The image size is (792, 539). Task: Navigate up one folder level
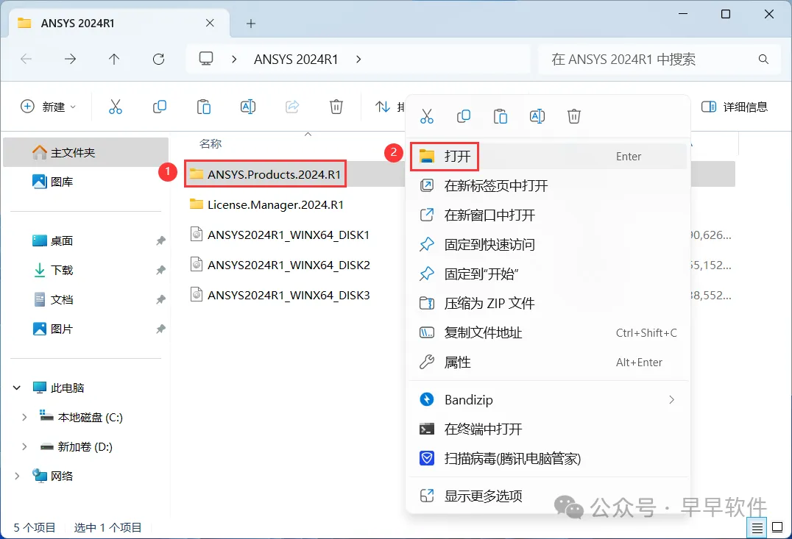point(114,59)
